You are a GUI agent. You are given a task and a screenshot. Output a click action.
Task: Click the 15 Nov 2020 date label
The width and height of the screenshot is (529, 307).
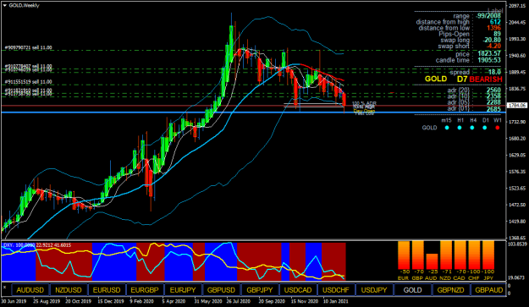305,301
